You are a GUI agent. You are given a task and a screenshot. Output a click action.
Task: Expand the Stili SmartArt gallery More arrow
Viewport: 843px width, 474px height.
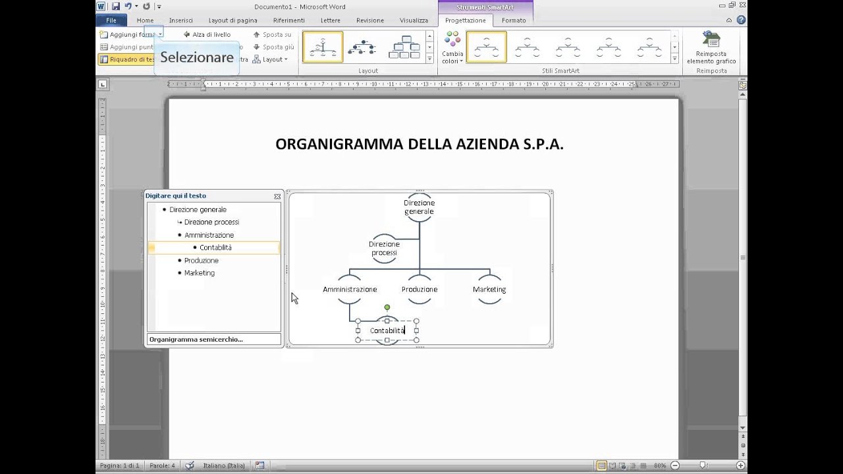pos(674,59)
